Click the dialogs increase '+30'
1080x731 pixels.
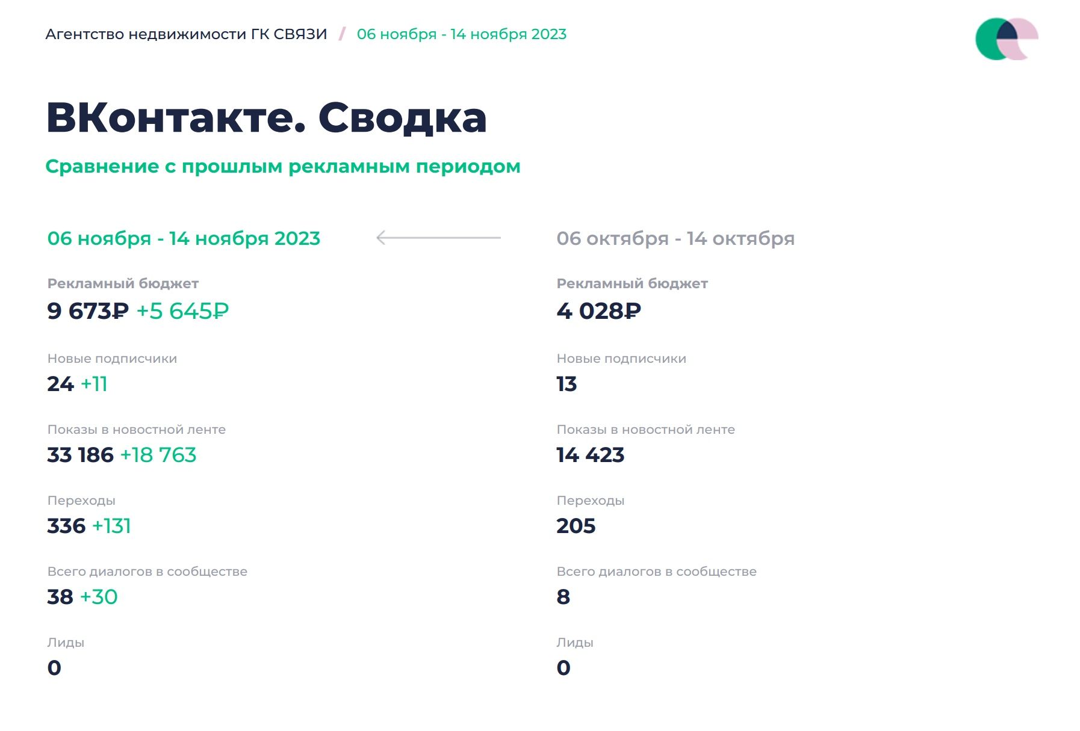click(x=99, y=597)
